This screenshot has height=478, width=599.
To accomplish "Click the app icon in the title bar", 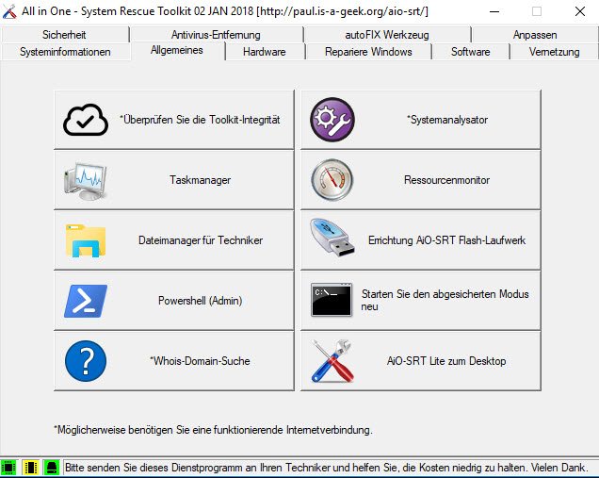I will pos(9,11).
